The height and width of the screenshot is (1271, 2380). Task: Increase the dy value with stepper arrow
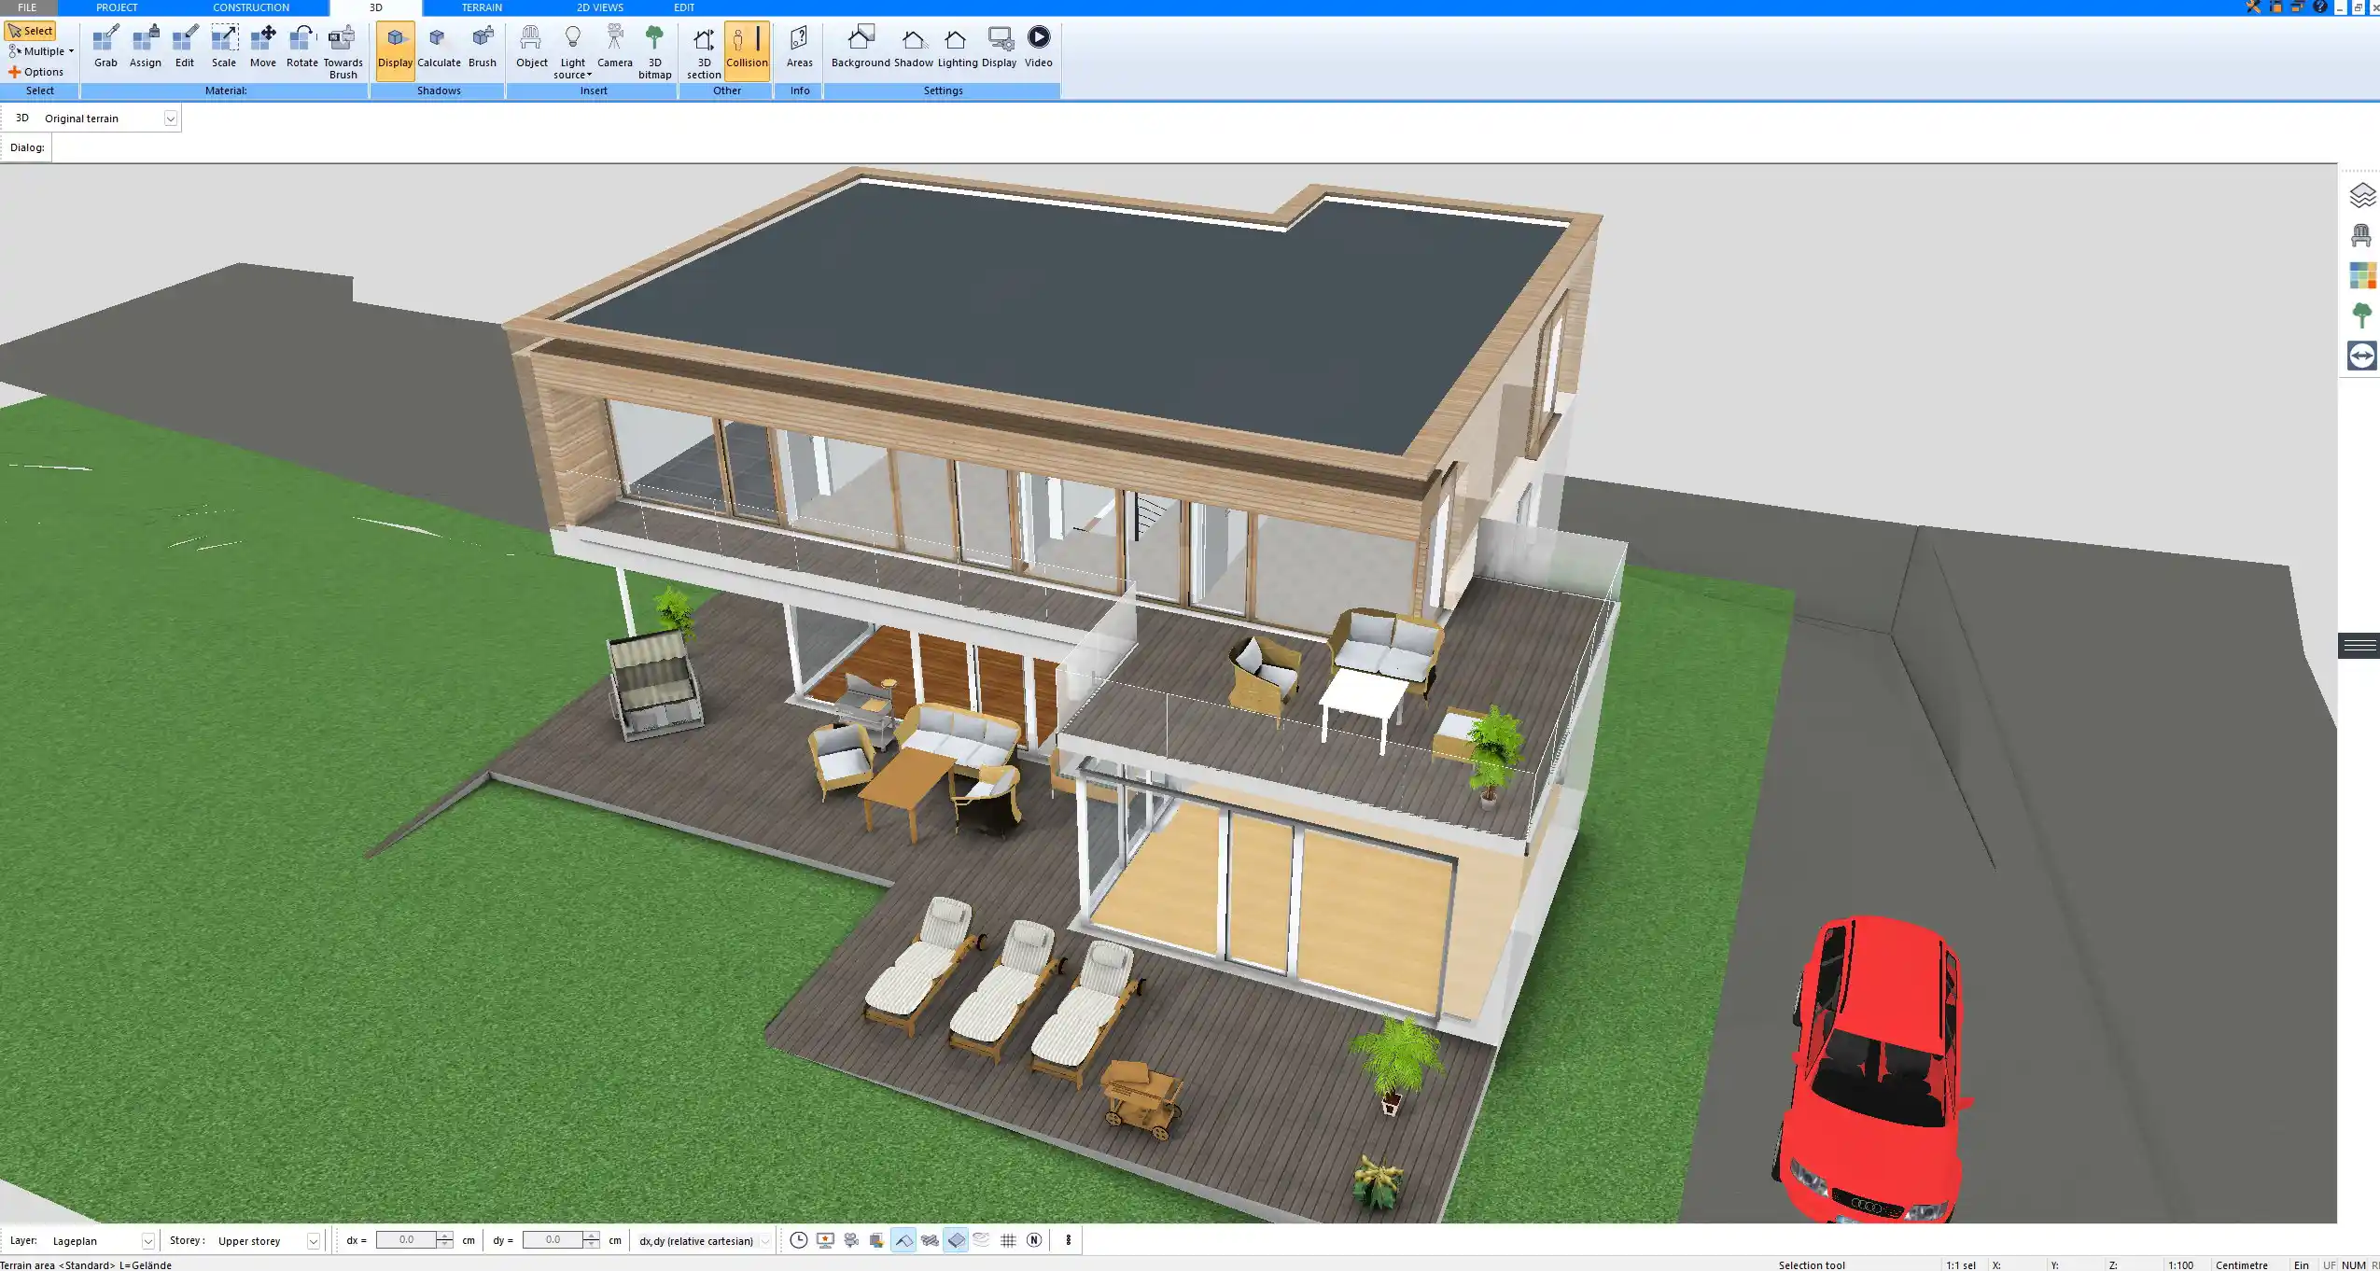[592, 1236]
